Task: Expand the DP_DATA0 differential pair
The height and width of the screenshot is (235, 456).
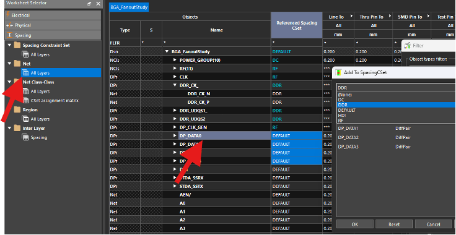Action: 175,135
